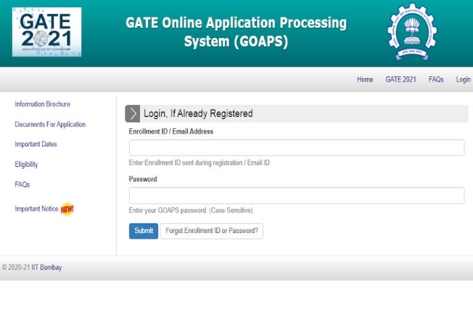Screen dimensions: 473x311
Task: Open the Information Brochure sidebar link
Action: click(x=43, y=104)
